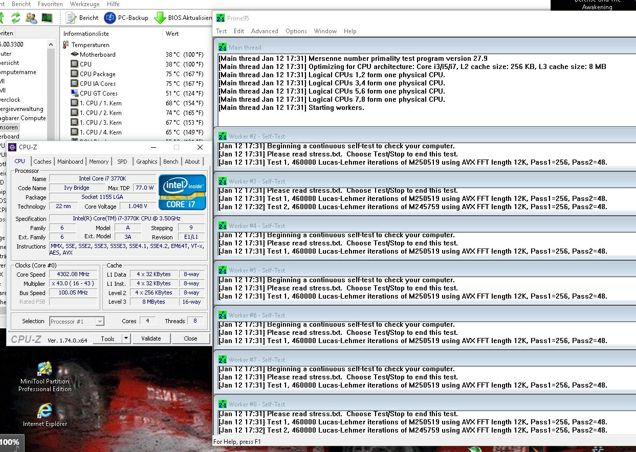This screenshot has width=636, height=452.
Task: Click the Temperaturen thermometer icon
Action: 65,45
